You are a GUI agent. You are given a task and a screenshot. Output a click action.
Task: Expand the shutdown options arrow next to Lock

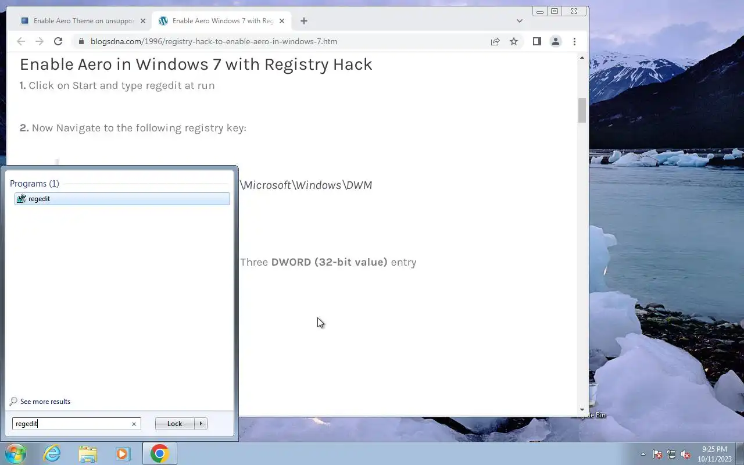[x=201, y=424]
